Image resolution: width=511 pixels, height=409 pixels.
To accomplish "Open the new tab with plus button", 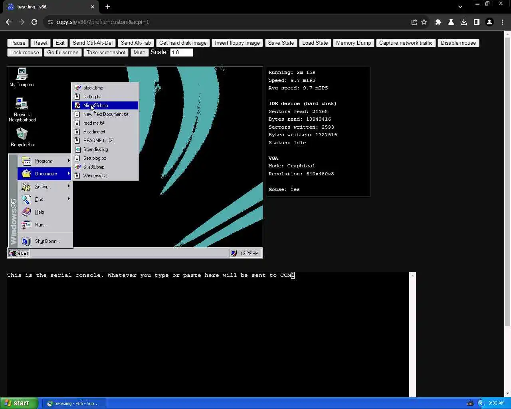I will point(108,7).
